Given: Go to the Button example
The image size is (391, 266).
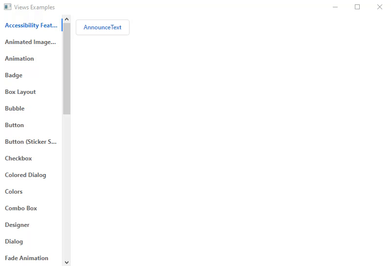Looking at the screenshot, I should (x=15, y=125).
